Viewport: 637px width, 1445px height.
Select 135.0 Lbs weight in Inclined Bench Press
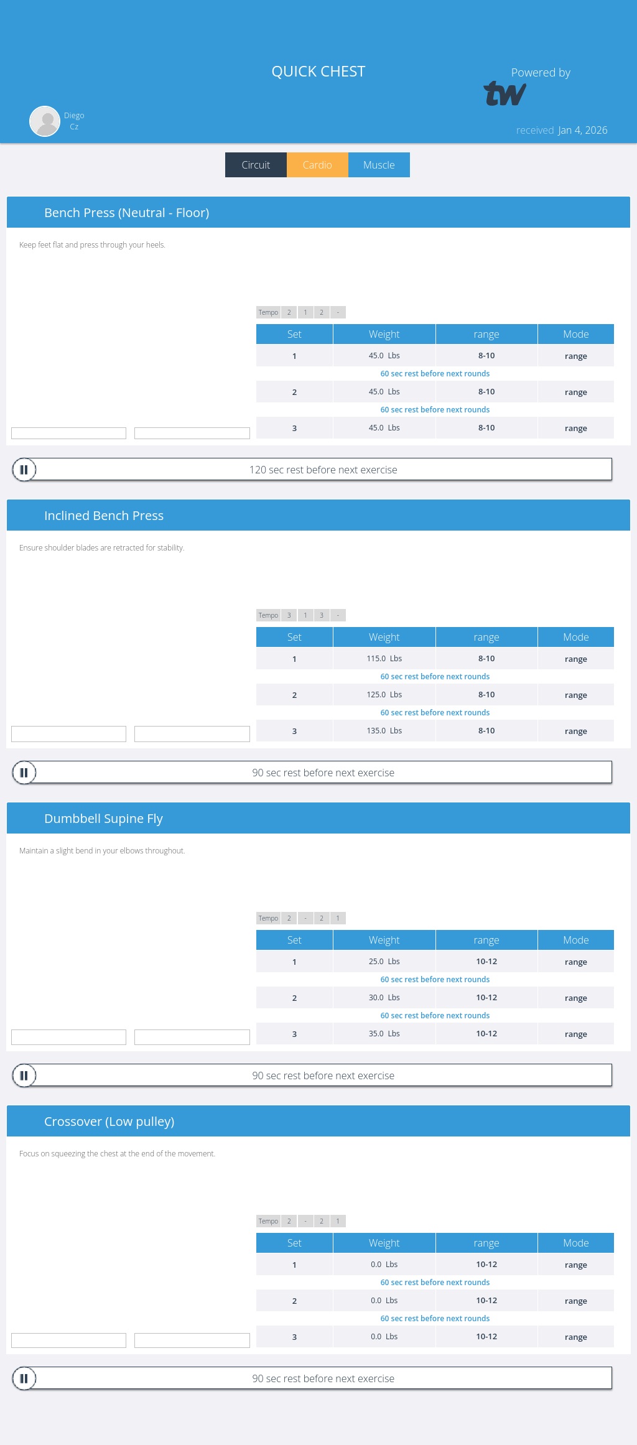(384, 731)
